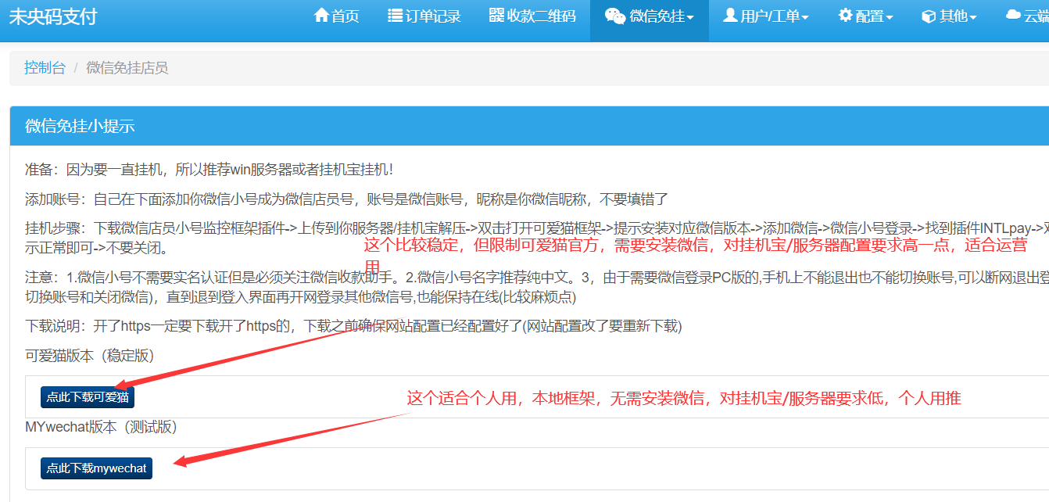The width and height of the screenshot is (1049, 502).
Task: Click the gear icon beside 配置
Action: 845,16
